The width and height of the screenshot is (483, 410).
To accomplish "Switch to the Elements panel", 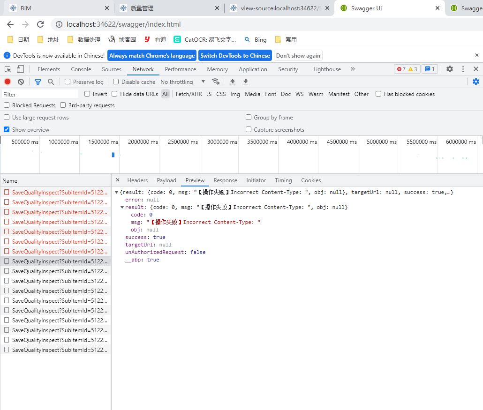I will tap(49, 69).
